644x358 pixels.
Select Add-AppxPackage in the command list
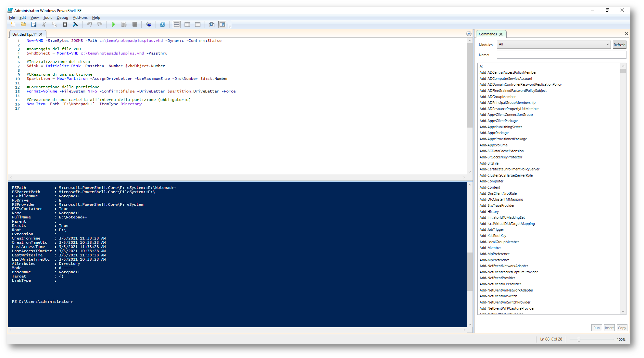(494, 133)
